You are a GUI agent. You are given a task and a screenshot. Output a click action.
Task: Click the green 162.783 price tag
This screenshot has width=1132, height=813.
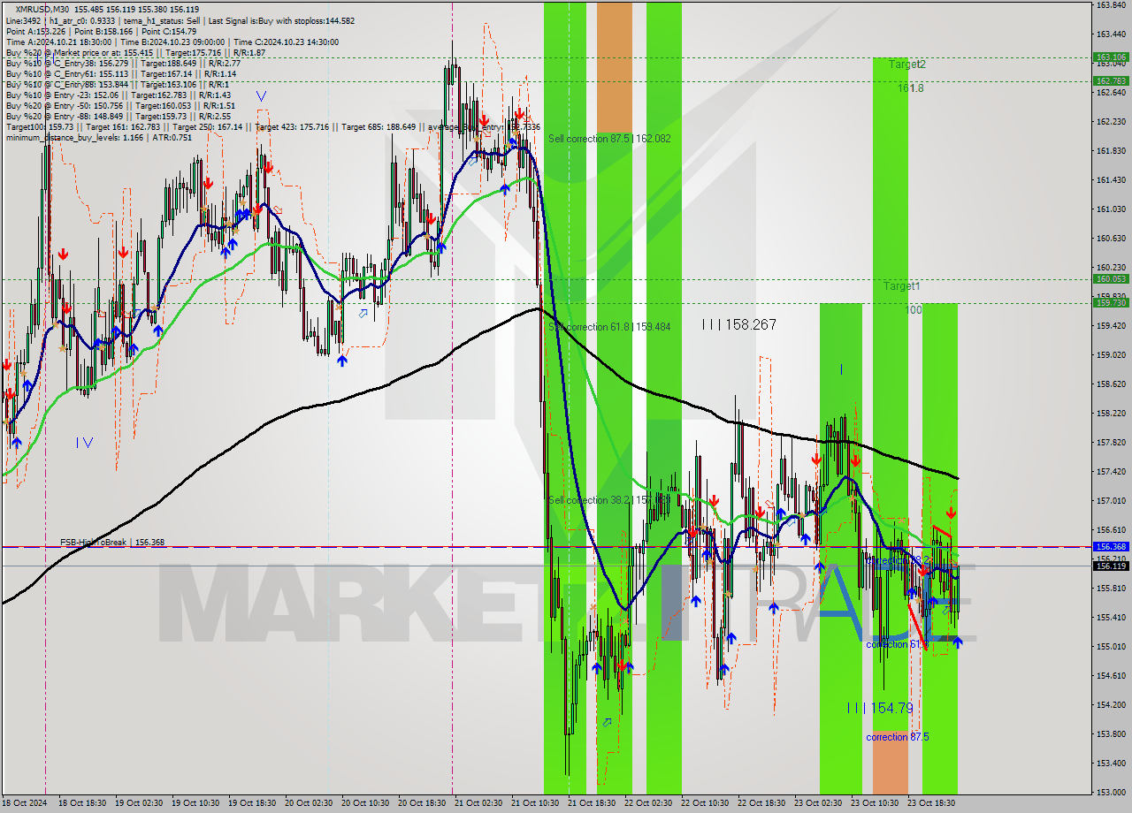1111,80
